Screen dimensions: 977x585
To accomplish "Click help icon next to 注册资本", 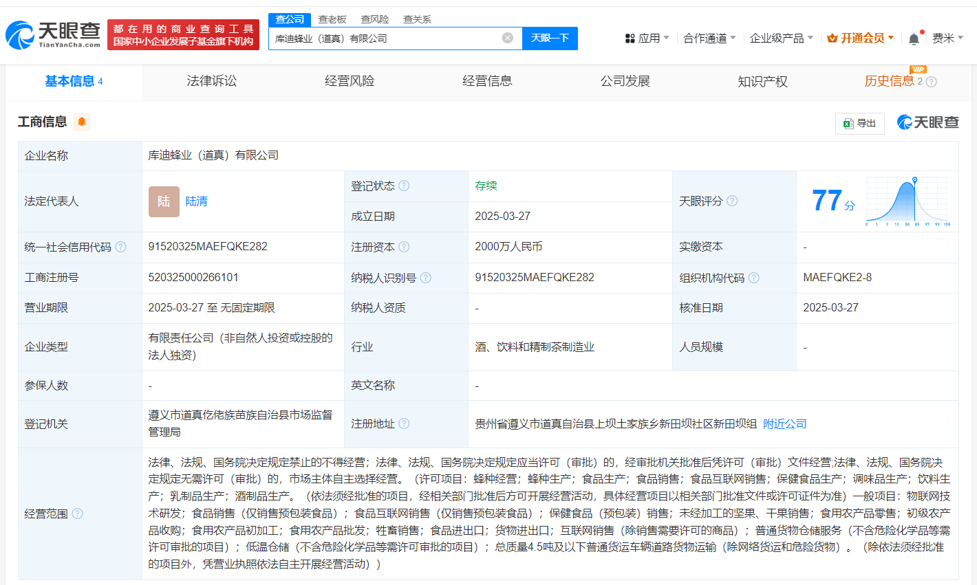I will click(404, 247).
